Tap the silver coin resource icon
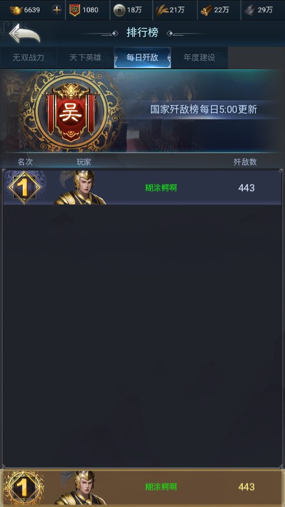285x507 pixels. (x=119, y=10)
